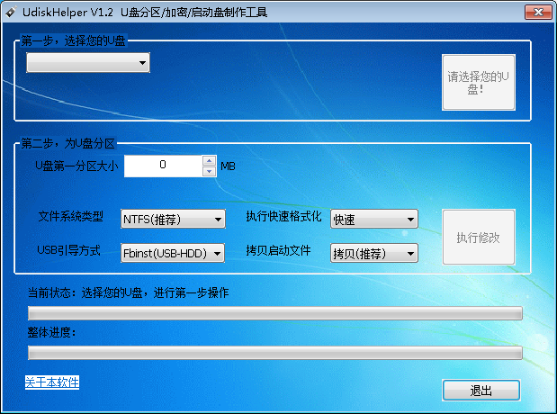Open the 关于本软件 link
557x414 pixels.
coord(52,382)
